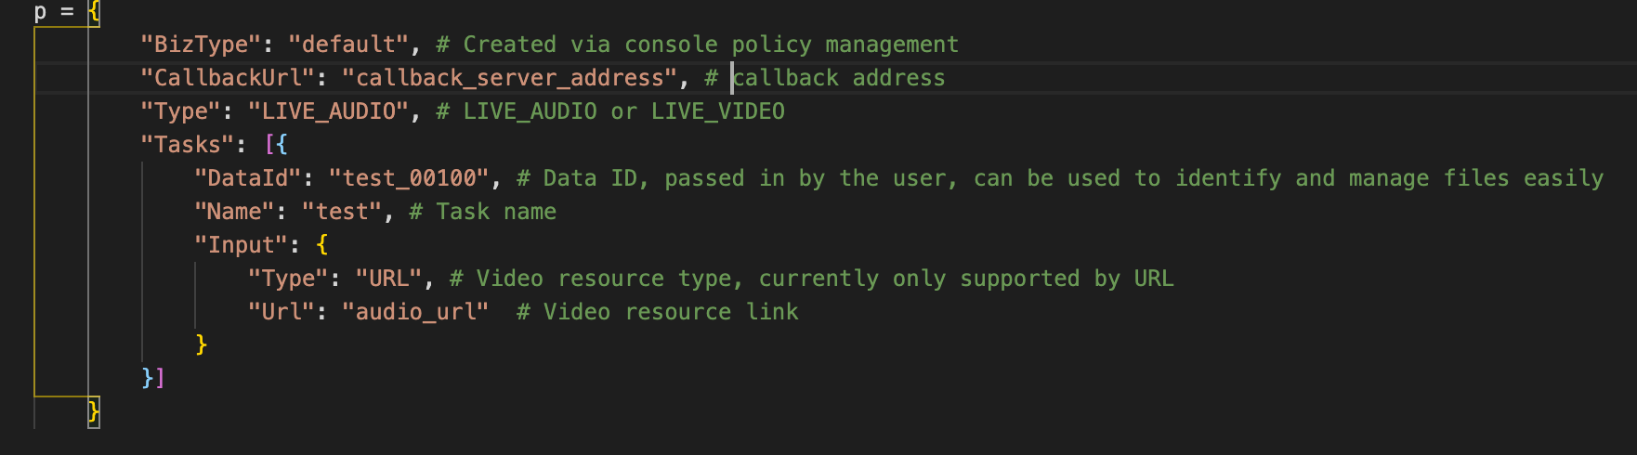The height and width of the screenshot is (455, 1637).
Task: Click the "default" string value
Action: tap(348, 45)
